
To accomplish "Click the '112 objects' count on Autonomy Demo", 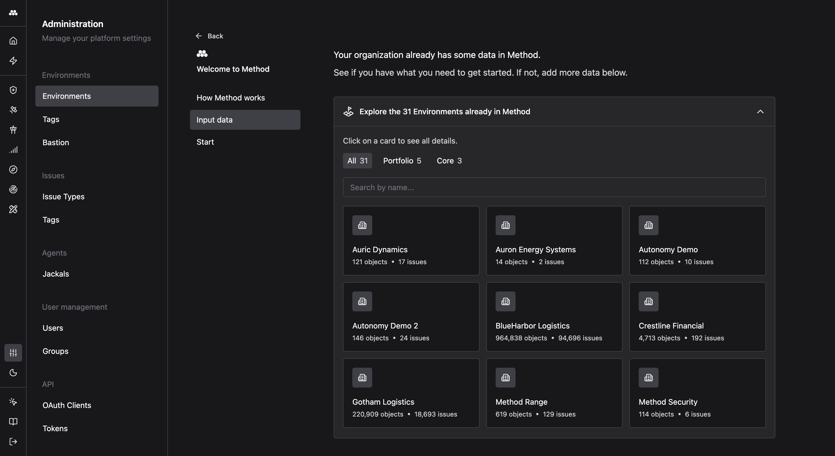I will [656, 262].
